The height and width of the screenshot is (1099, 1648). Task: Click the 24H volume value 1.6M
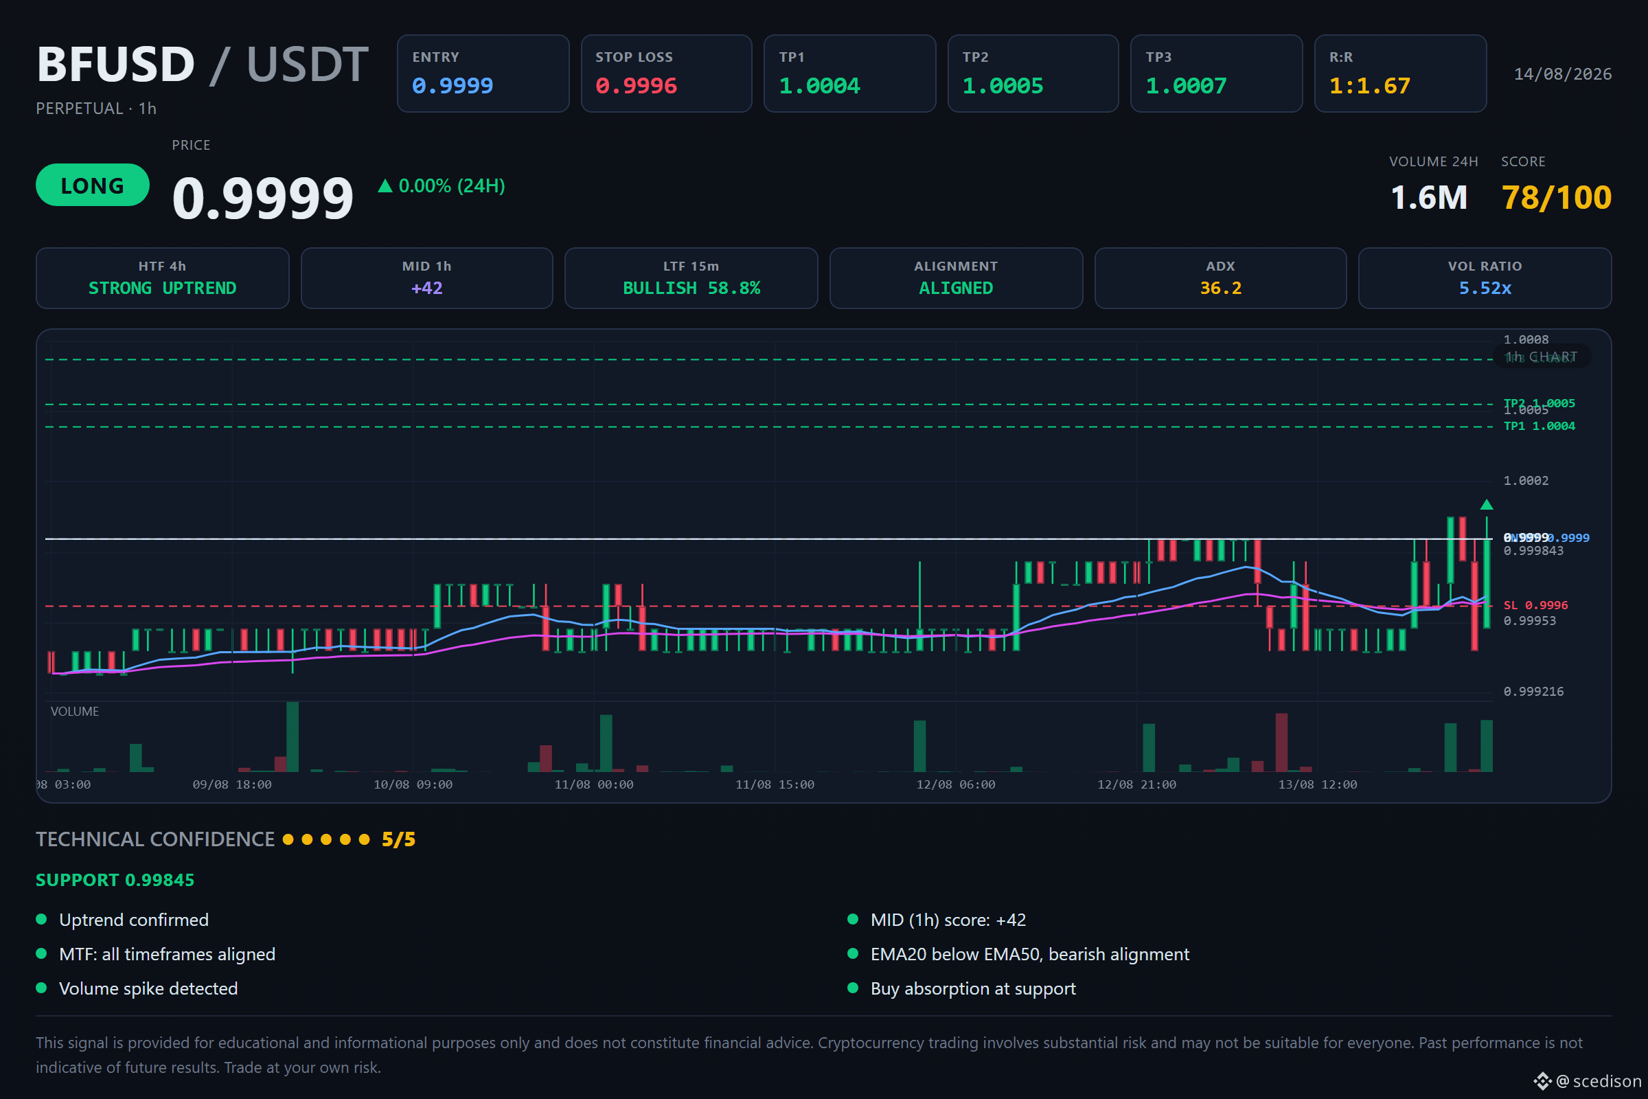point(1429,198)
